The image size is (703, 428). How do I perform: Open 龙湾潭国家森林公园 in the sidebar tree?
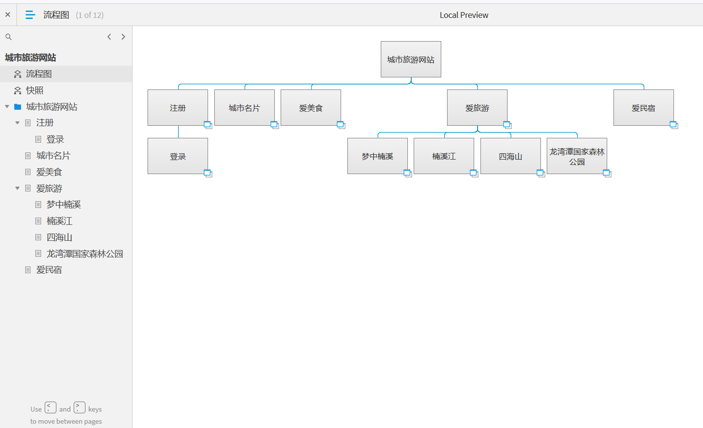tap(85, 254)
